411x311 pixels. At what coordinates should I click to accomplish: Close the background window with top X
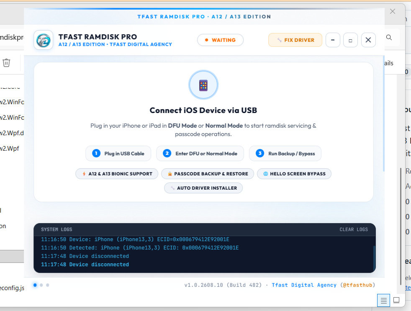pos(393,11)
